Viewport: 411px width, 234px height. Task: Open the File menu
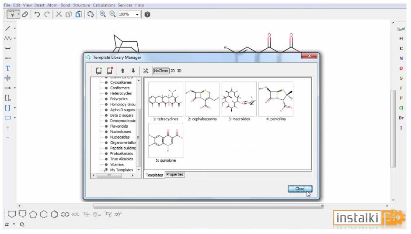coord(7,5)
